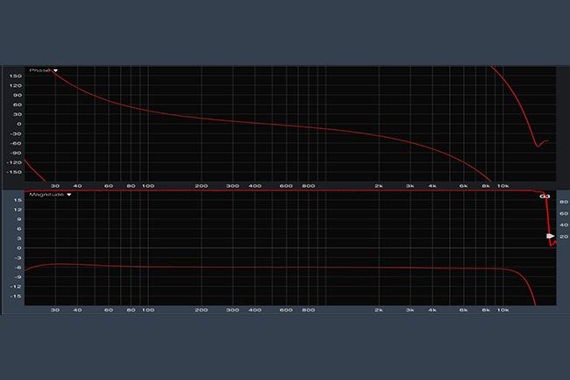Click 30 on the Magnitude frequency axis
Viewport: 570px width, 380px height.
55,310
